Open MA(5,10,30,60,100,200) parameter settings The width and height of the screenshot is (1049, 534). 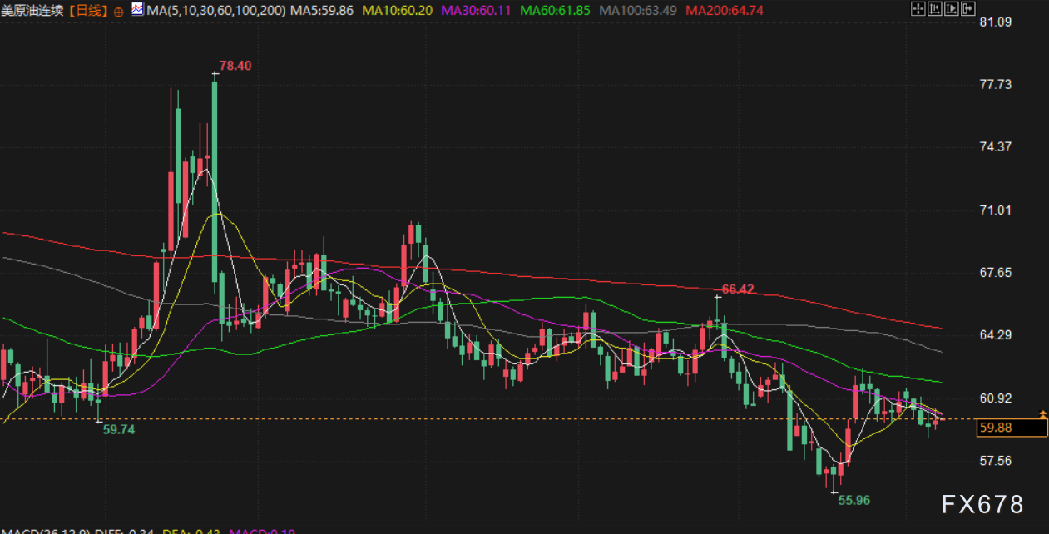tap(216, 11)
